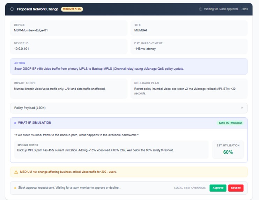
Task: Click the DEVICE ID label
Action: [x=21, y=43]
